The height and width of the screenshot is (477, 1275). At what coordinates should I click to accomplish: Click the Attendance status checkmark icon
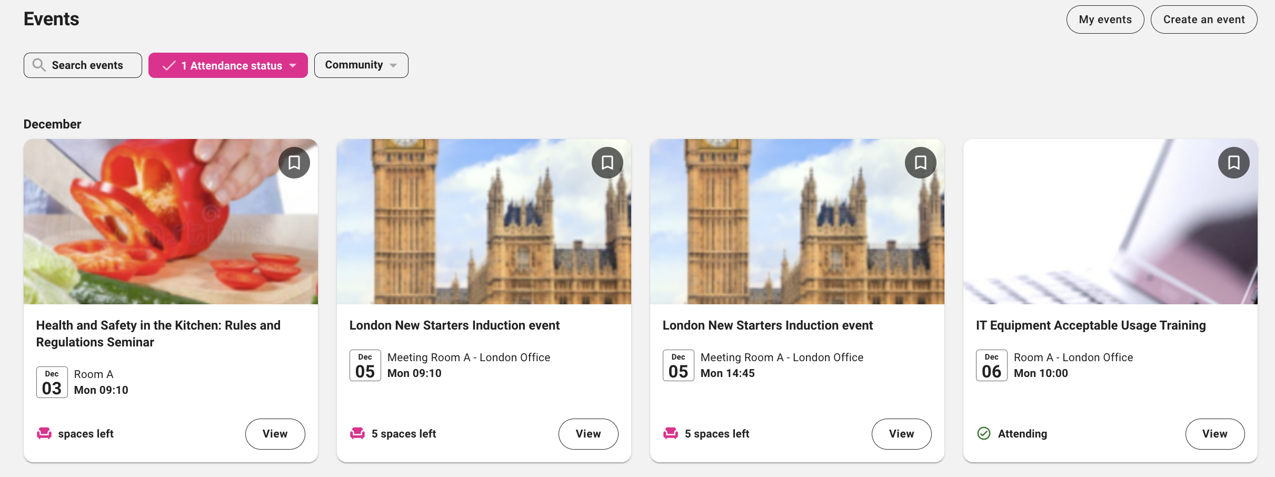[x=169, y=66]
